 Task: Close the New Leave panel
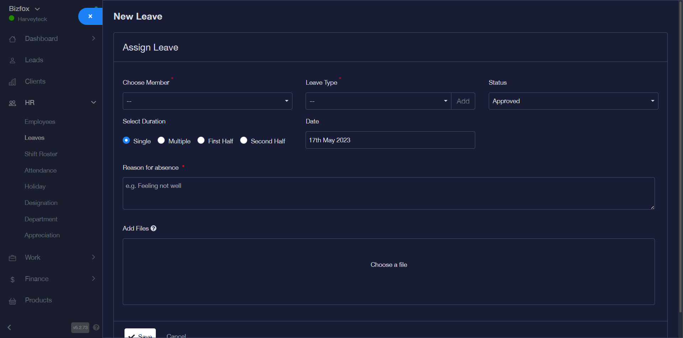click(90, 16)
